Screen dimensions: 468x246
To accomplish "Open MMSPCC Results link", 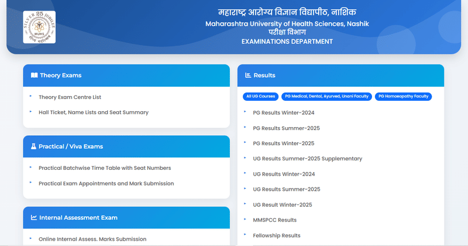I will tap(274, 220).
